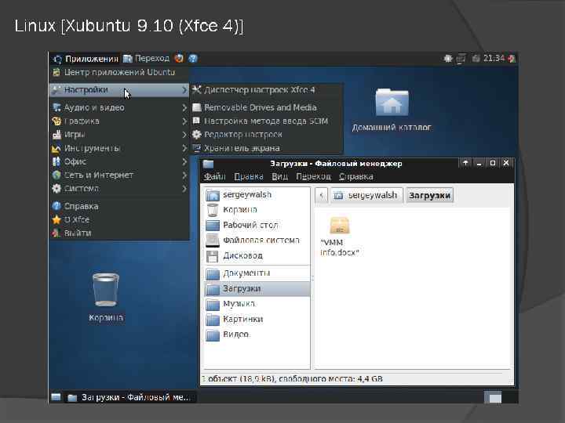Open the Приложения applications menu
The height and width of the screenshot is (423, 565).
[86, 59]
